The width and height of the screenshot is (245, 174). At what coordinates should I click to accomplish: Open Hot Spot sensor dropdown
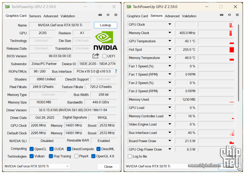170,49
